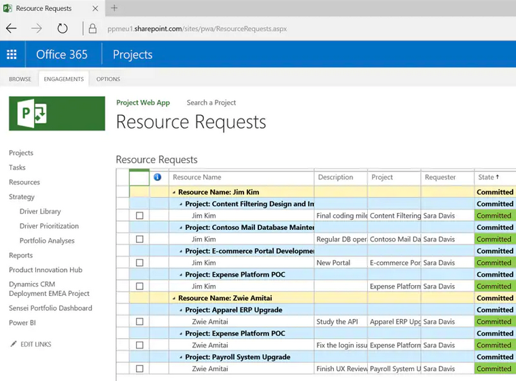Open Reports in the left navigation
516x381 pixels.
tap(20, 255)
